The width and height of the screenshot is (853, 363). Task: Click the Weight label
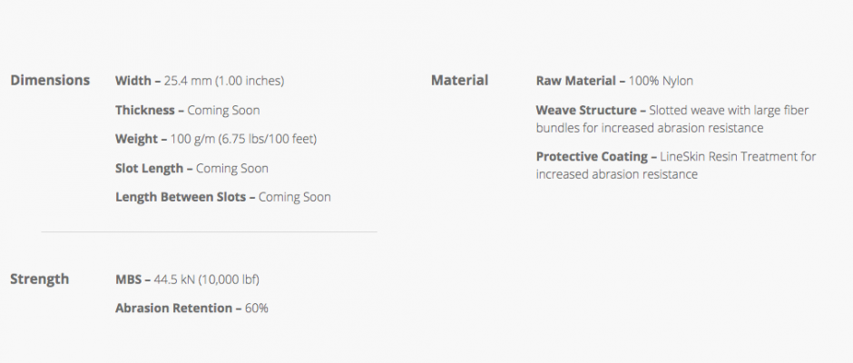(x=136, y=139)
